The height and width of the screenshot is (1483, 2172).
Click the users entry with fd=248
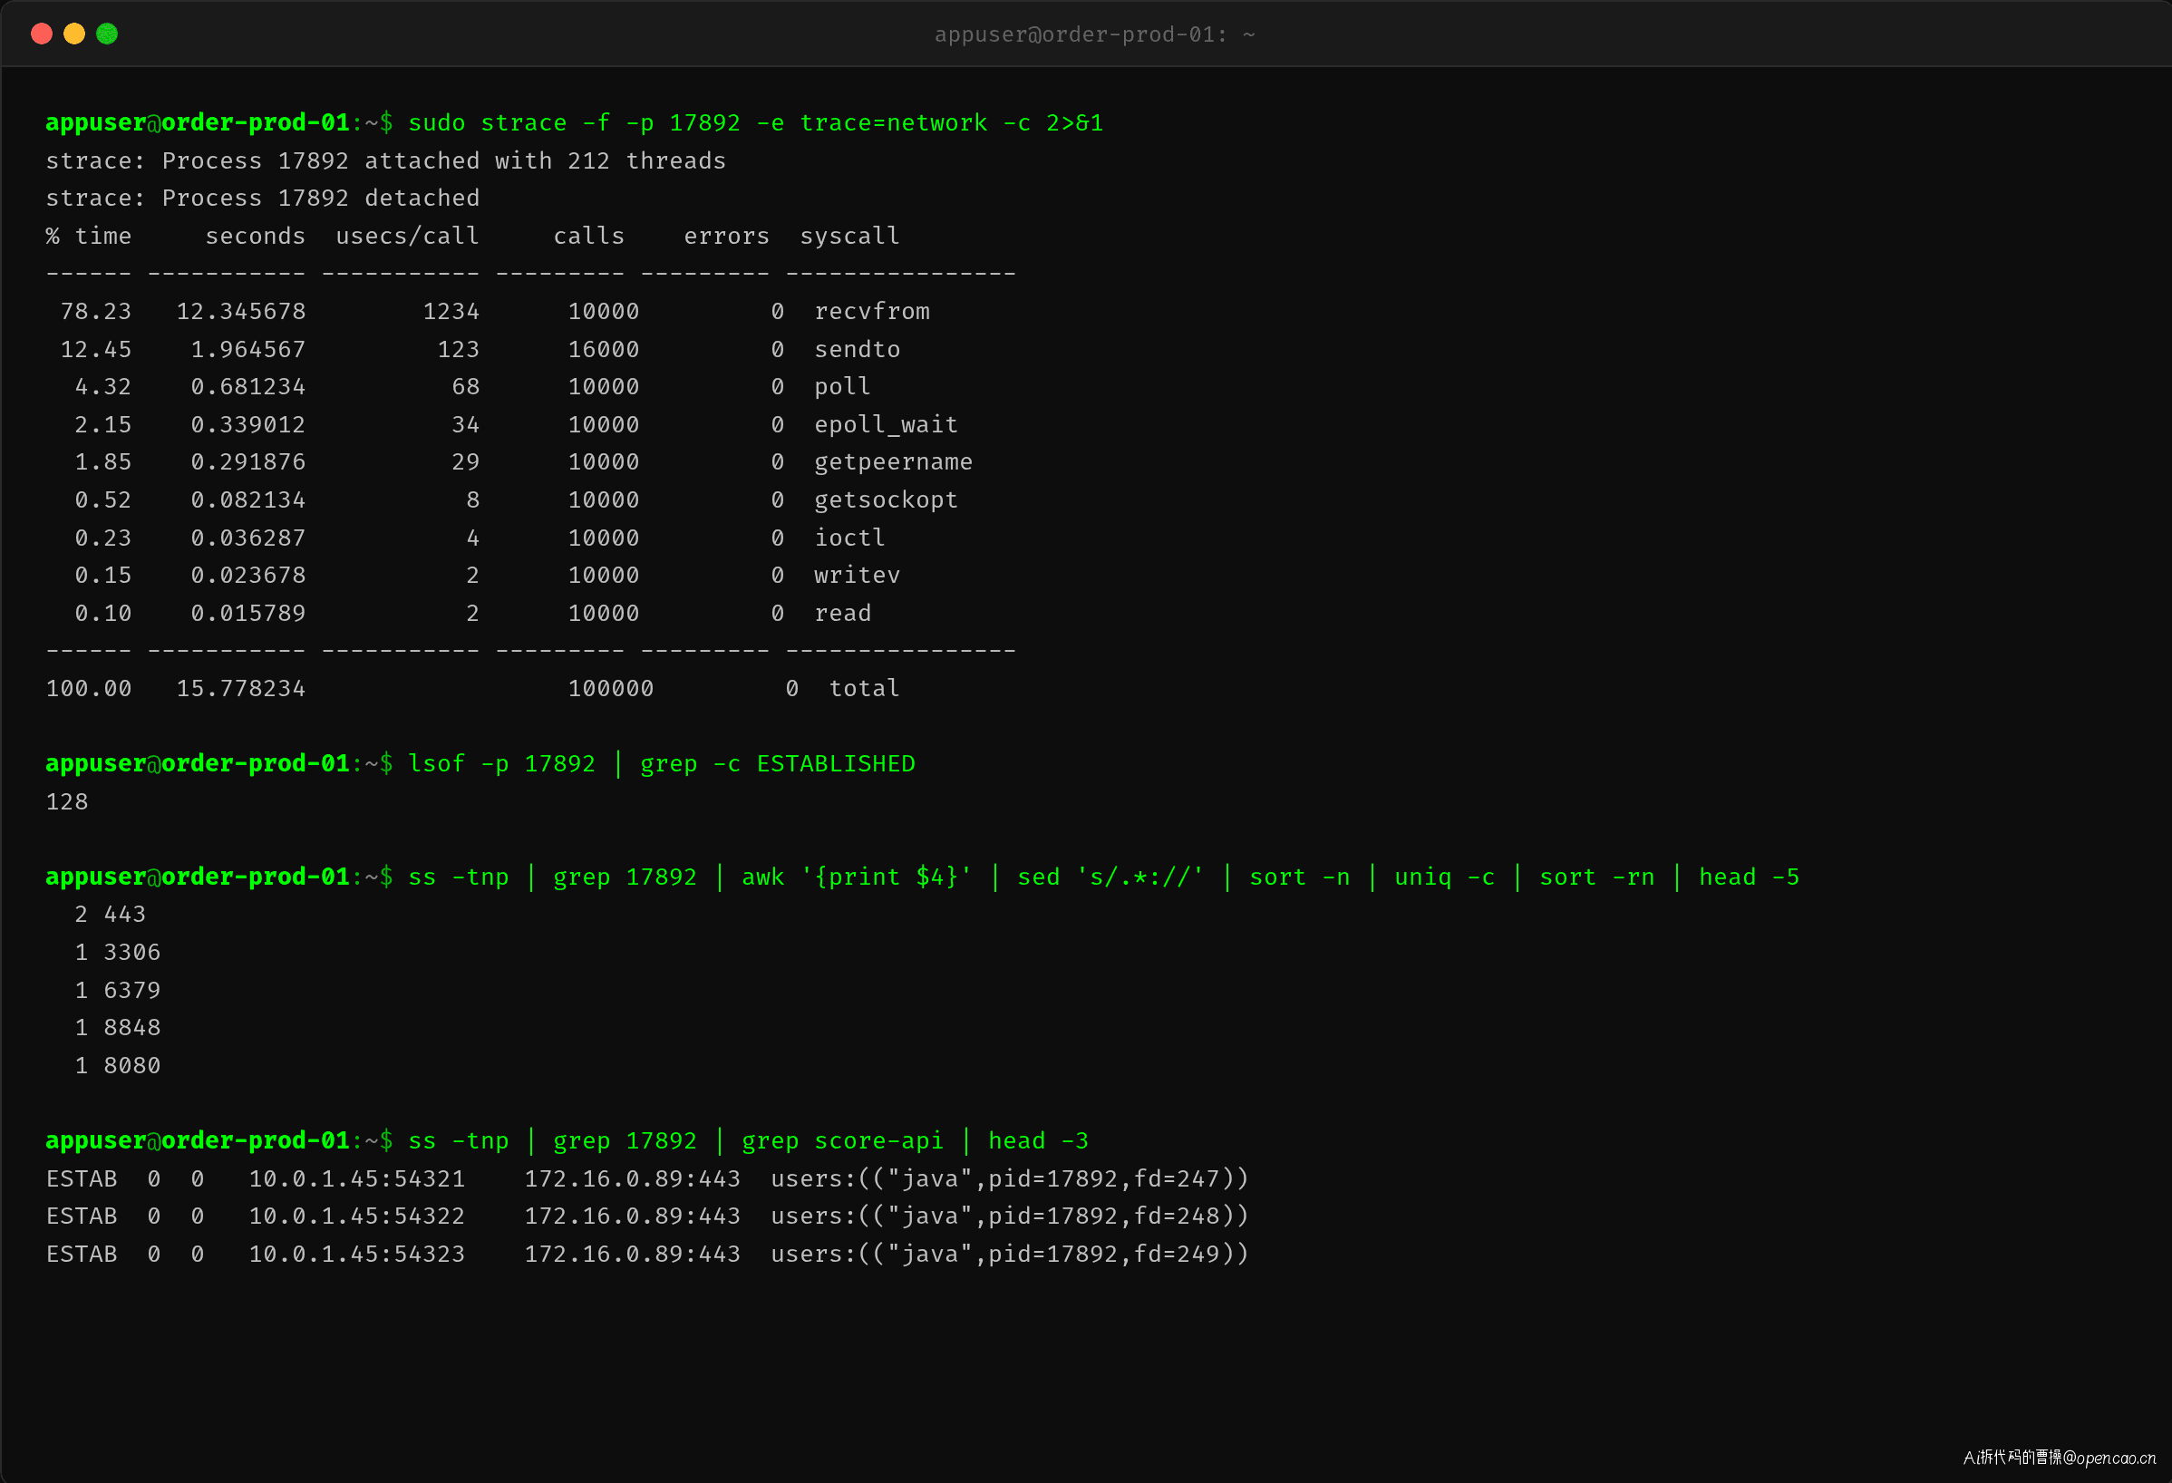[x=1009, y=1216]
